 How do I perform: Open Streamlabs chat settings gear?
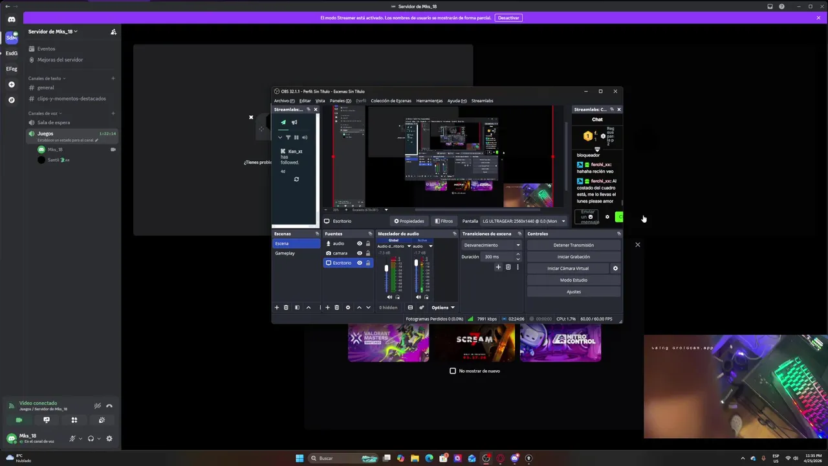(x=607, y=217)
